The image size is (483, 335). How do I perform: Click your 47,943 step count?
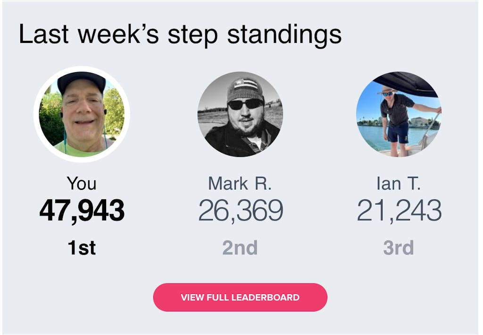pyautogui.click(x=82, y=210)
